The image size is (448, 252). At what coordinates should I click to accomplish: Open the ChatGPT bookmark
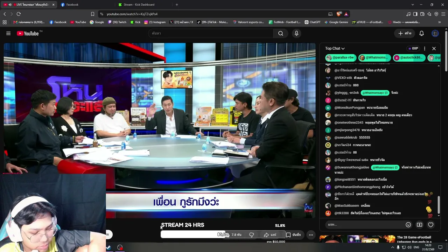313,22
